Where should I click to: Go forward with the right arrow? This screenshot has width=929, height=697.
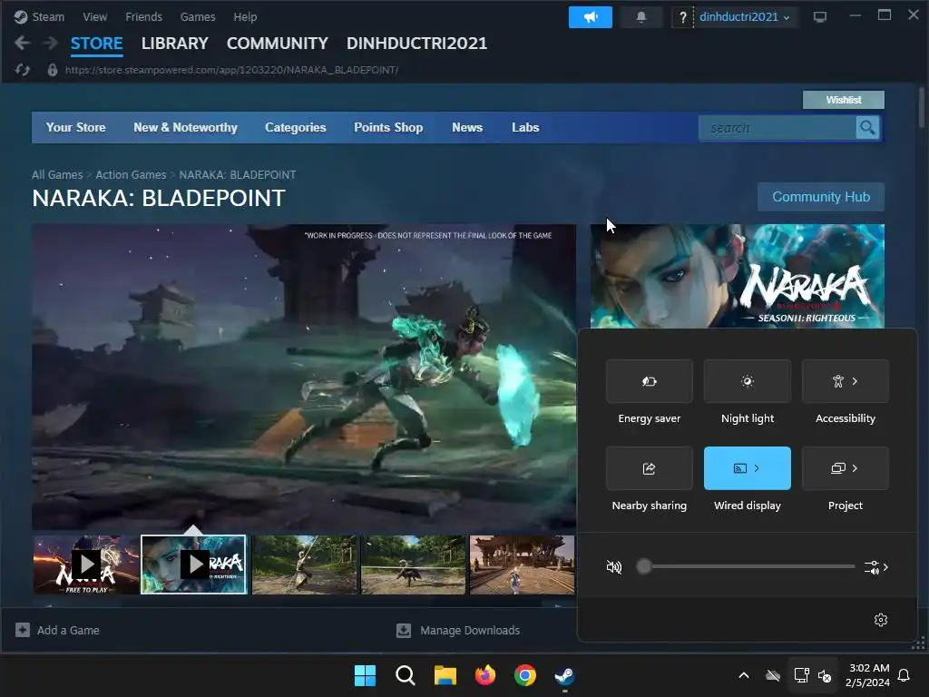click(x=51, y=43)
